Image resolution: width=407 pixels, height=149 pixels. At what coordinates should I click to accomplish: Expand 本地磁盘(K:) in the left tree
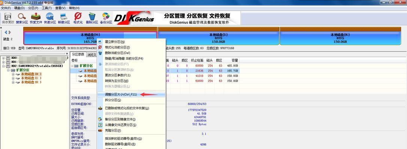(x=13, y=82)
